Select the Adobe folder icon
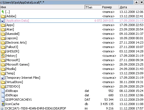This screenshot has width=144, height=110. [3, 16]
